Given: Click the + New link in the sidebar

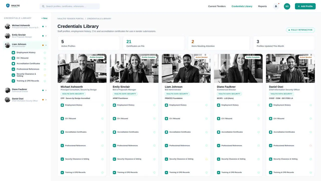Looking at the screenshot, I should click(x=44, y=18).
